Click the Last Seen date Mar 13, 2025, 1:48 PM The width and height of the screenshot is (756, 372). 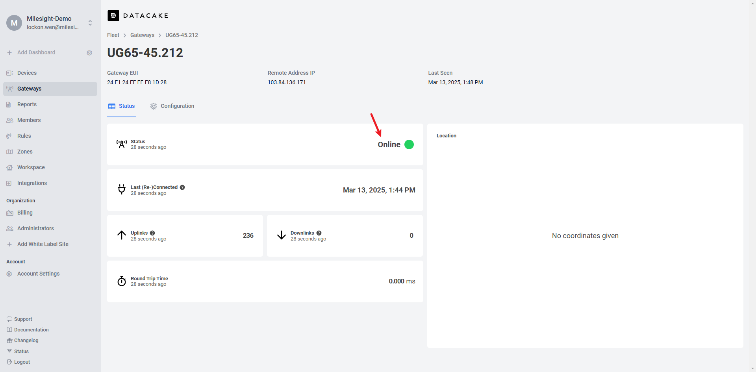click(456, 83)
